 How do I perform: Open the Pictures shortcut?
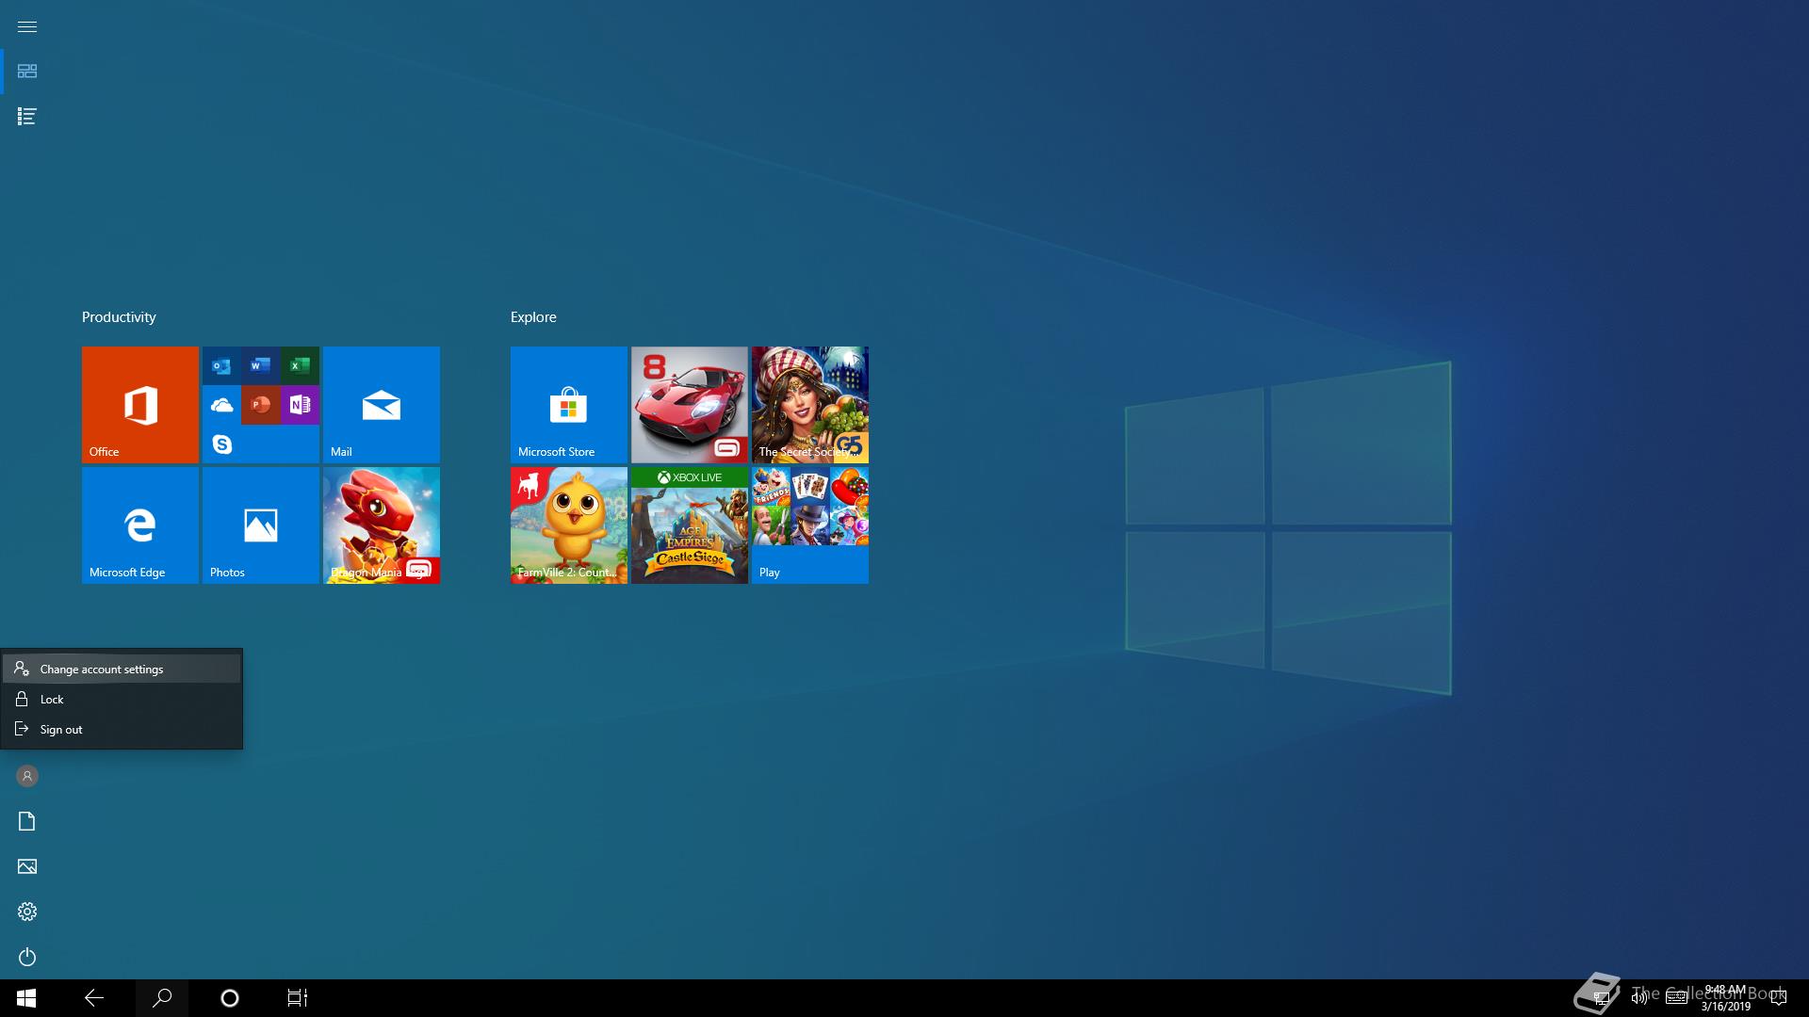click(x=27, y=866)
